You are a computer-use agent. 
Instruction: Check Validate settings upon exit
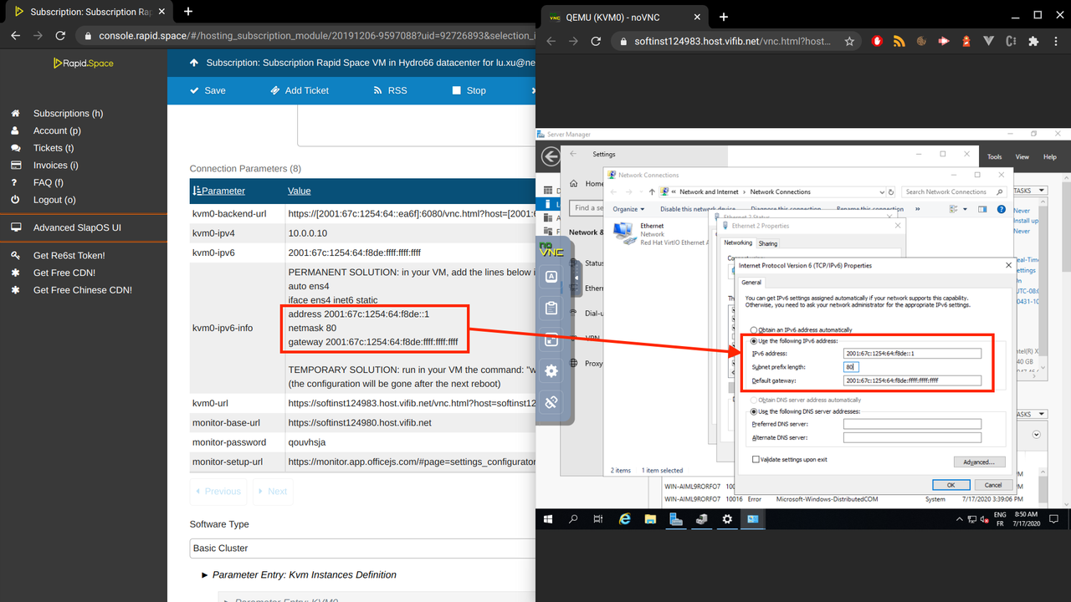coord(756,459)
